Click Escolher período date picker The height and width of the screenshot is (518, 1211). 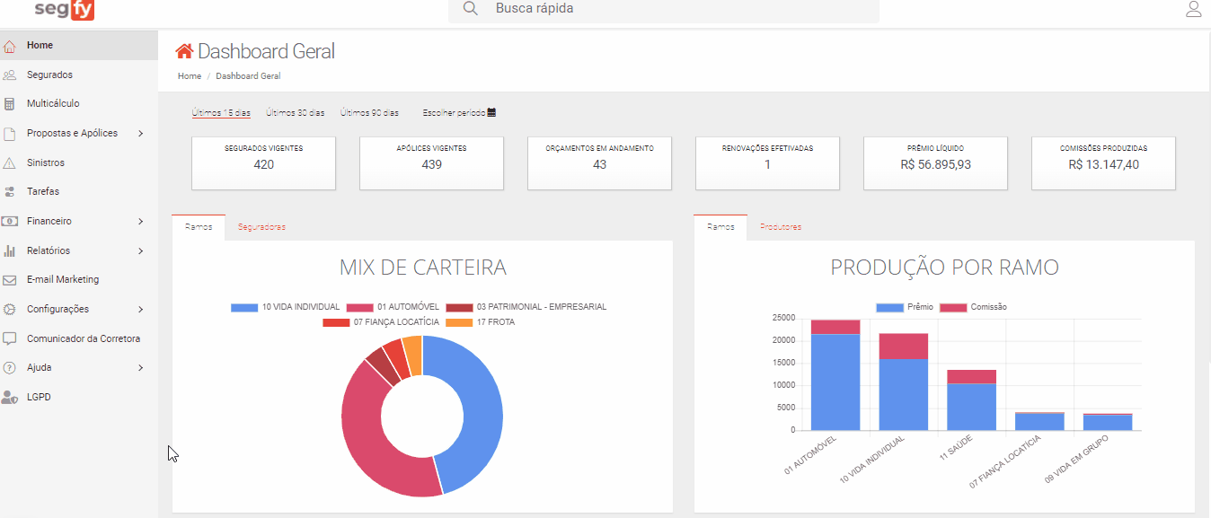tap(458, 113)
